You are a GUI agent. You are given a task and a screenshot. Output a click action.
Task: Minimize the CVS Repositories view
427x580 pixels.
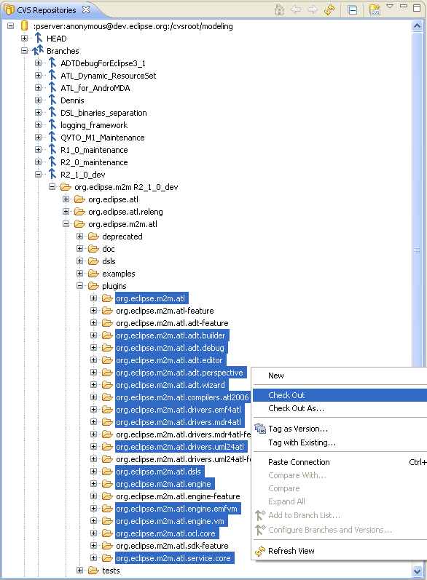(x=404, y=7)
